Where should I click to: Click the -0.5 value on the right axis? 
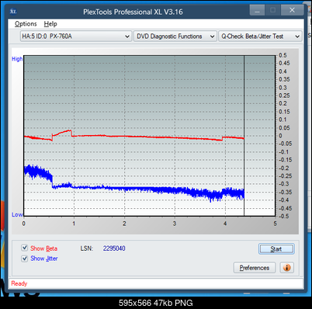tap(283, 216)
